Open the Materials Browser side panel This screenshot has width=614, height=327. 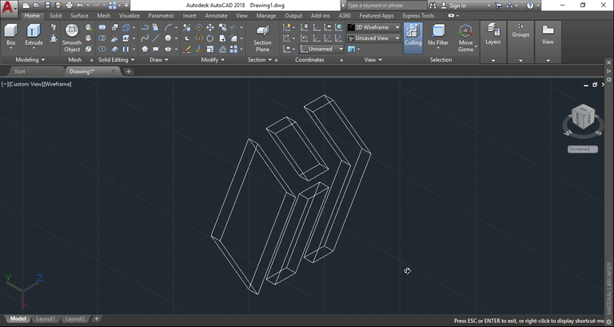(x=609, y=289)
